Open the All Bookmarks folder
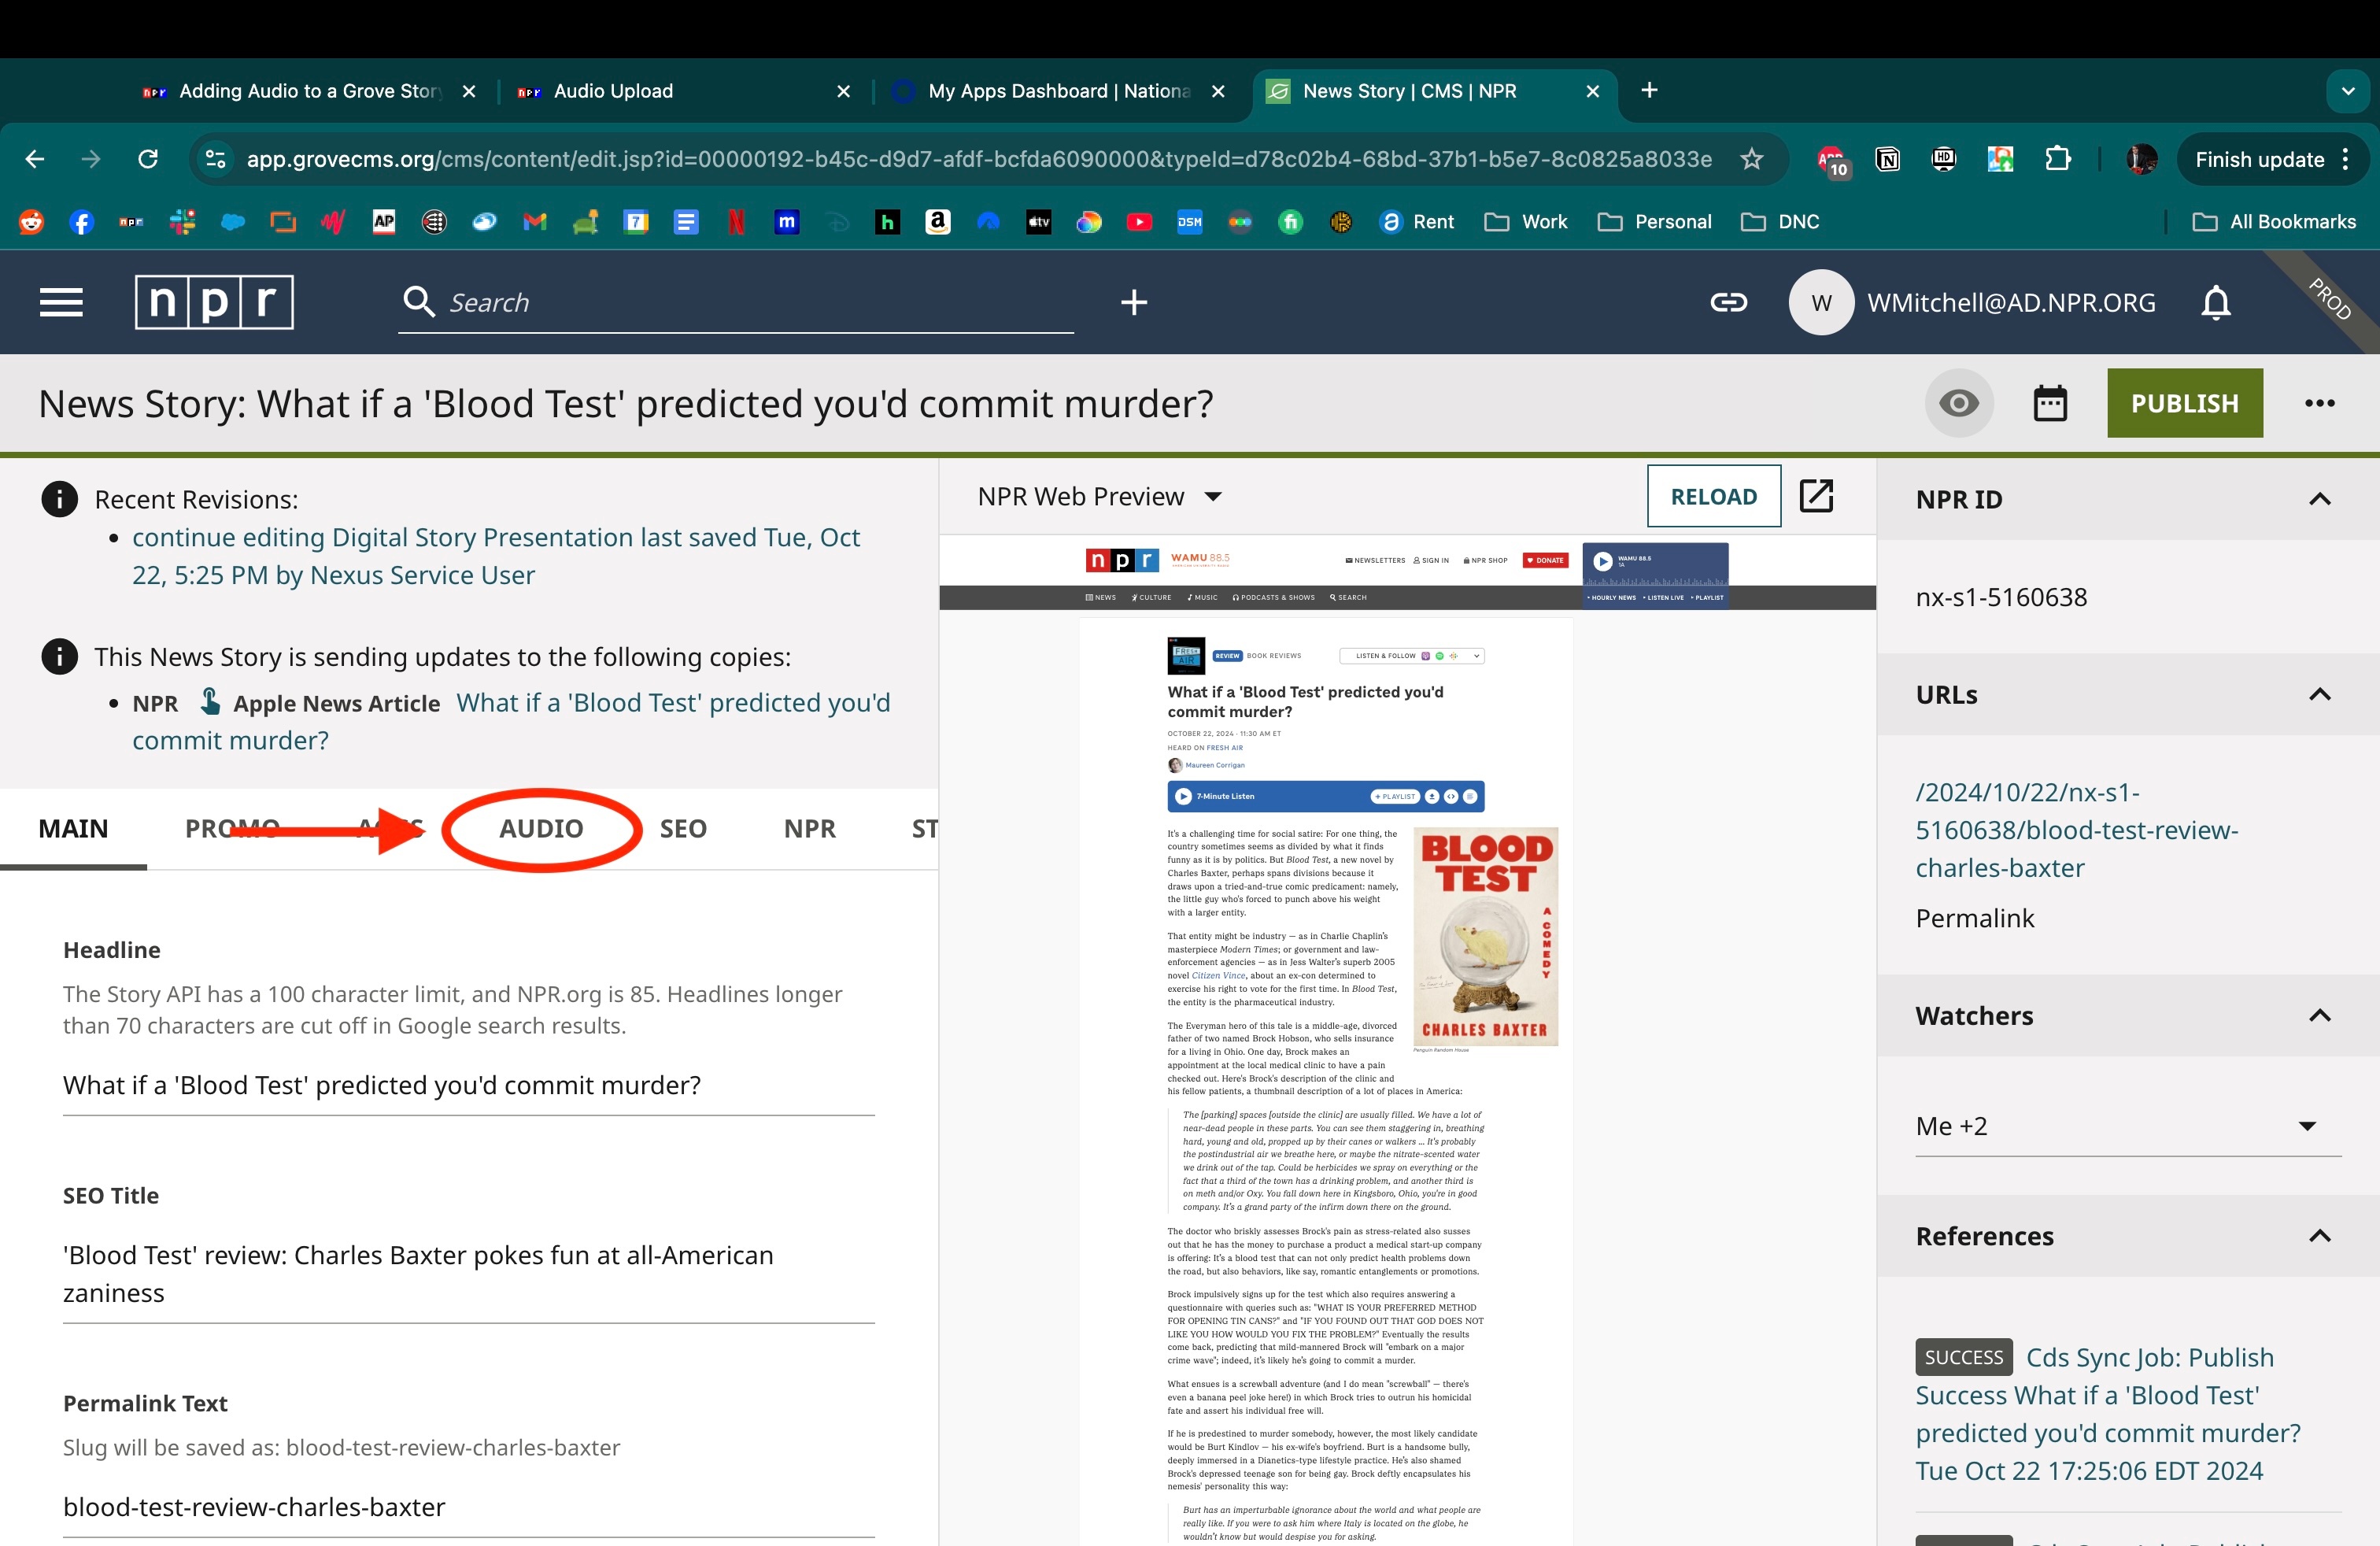 (x=2273, y=221)
